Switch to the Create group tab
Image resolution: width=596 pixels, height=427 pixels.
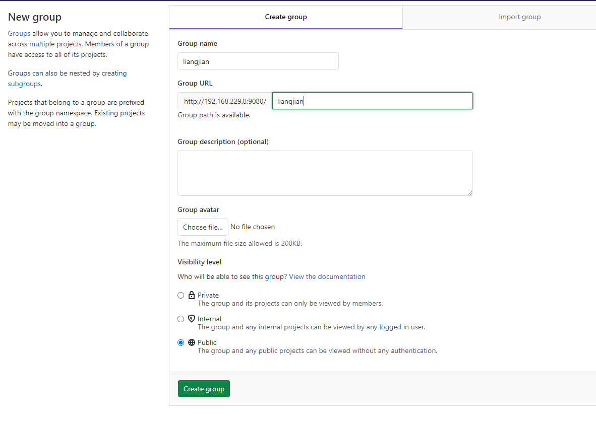coord(286,17)
